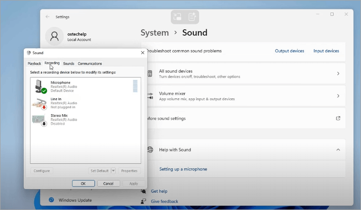Screen dimensions: 361x210
Task: Maximize the Settings window
Action: tap(332, 14)
